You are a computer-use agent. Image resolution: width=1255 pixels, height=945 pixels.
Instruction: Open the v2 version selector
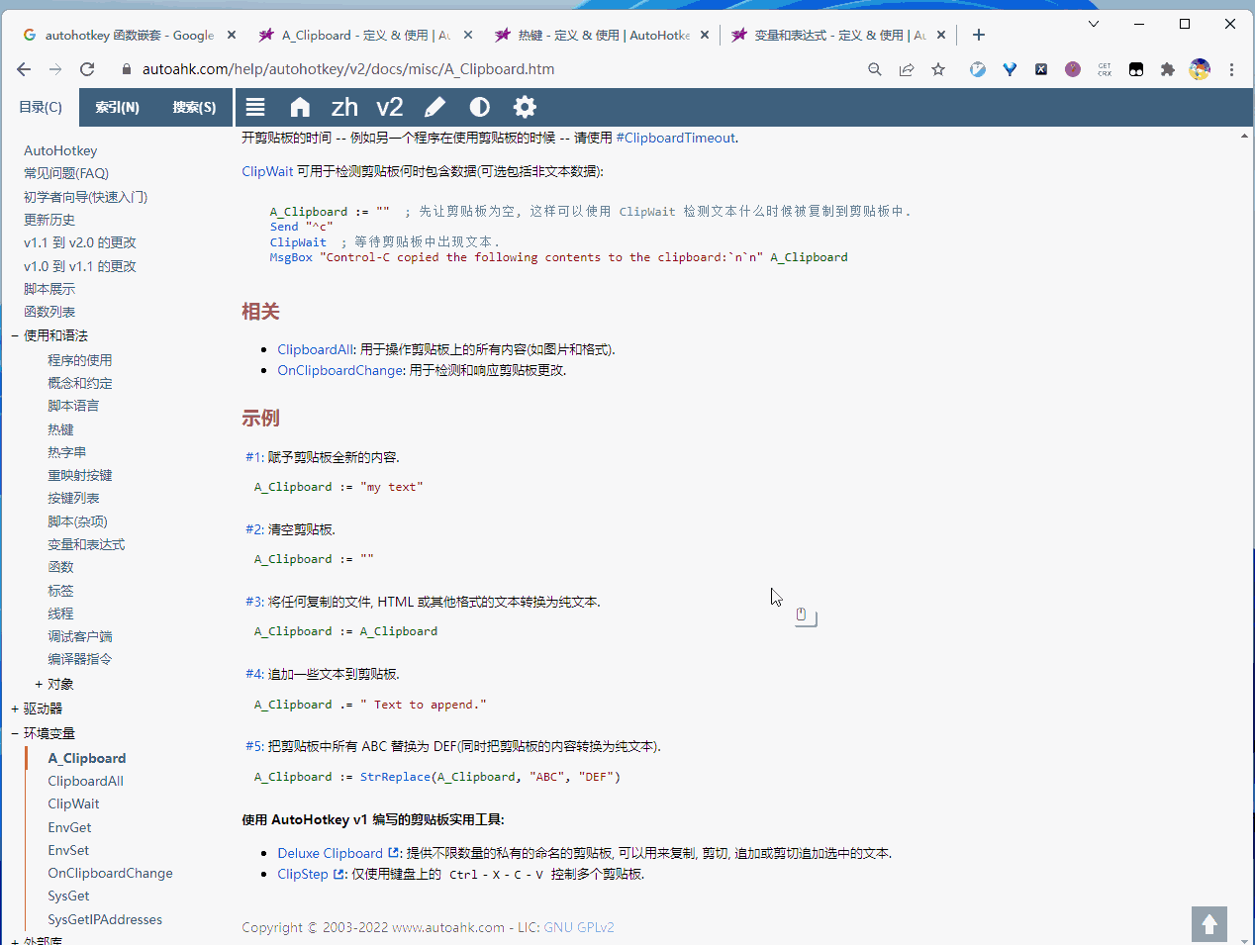click(x=390, y=107)
